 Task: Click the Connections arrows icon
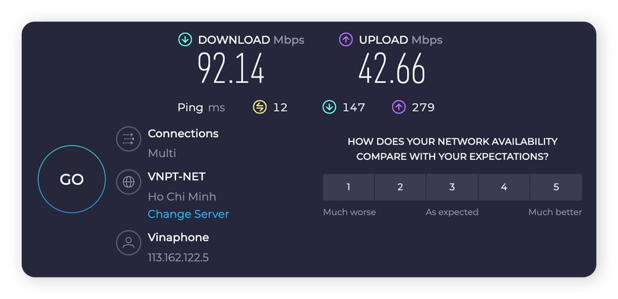point(129,139)
